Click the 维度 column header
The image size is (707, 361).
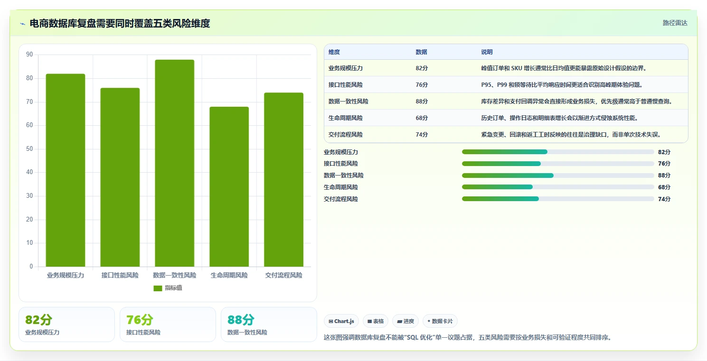point(334,52)
